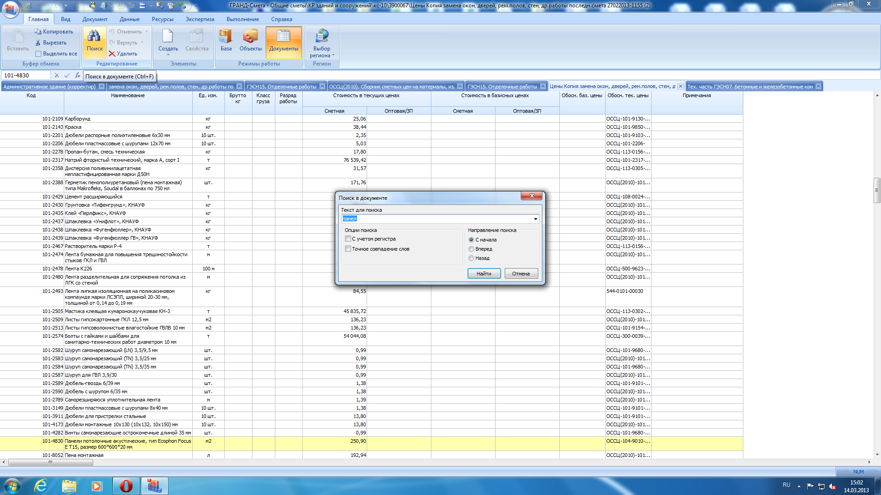This screenshot has width=881, height=495.
Task: Click the Поиск binoculars icon
Action: (x=95, y=36)
